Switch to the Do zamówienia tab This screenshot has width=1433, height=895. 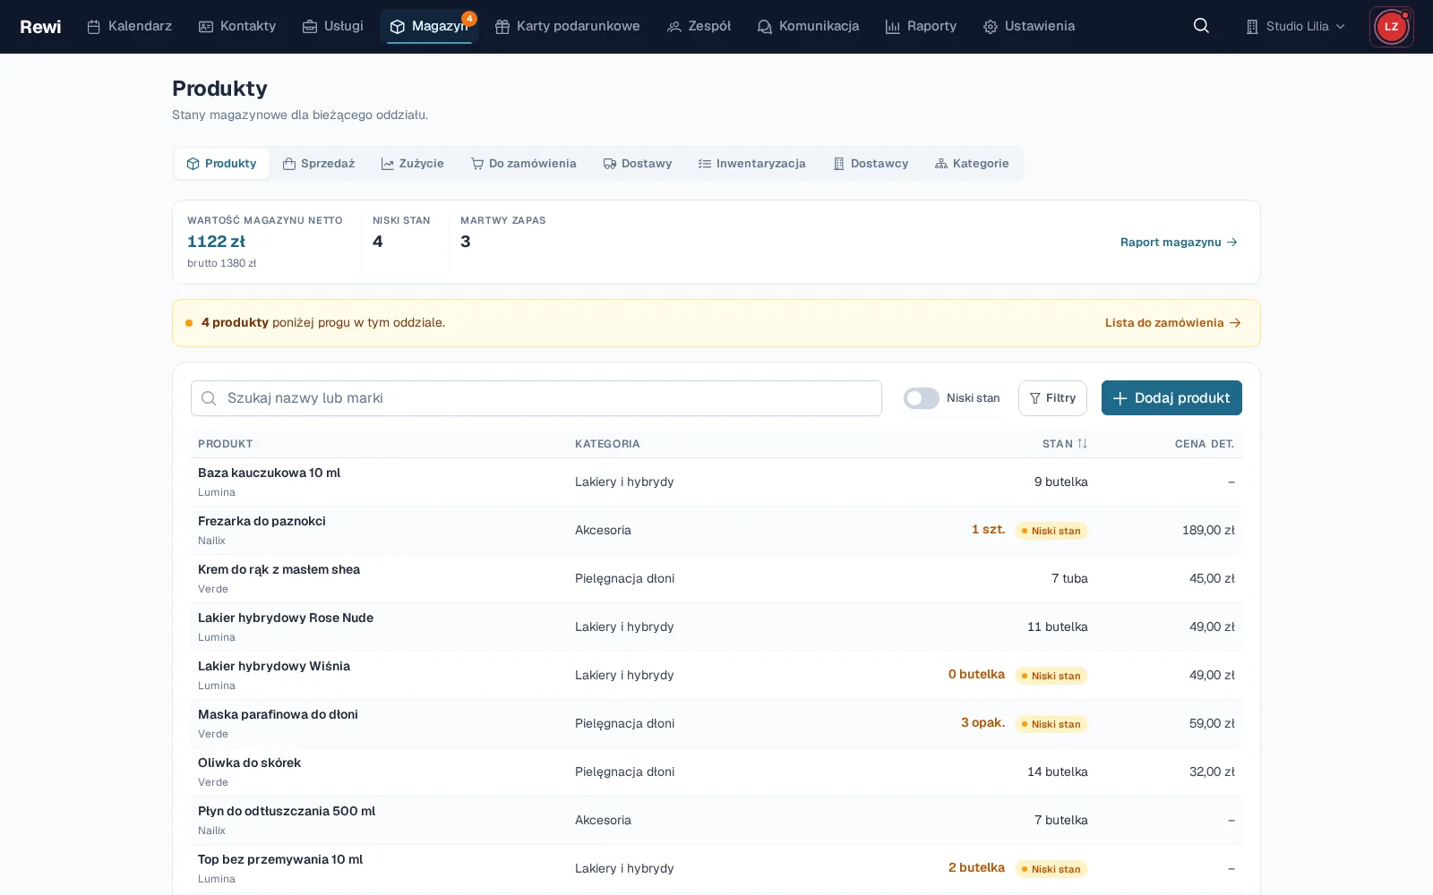pyautogui.click(x=524, y=164)
